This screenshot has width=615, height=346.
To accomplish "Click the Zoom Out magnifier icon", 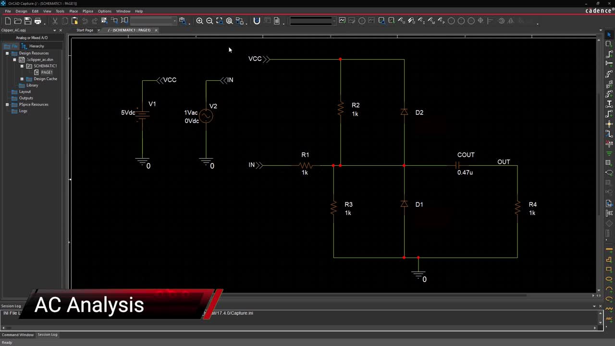I will click(209, 21).
